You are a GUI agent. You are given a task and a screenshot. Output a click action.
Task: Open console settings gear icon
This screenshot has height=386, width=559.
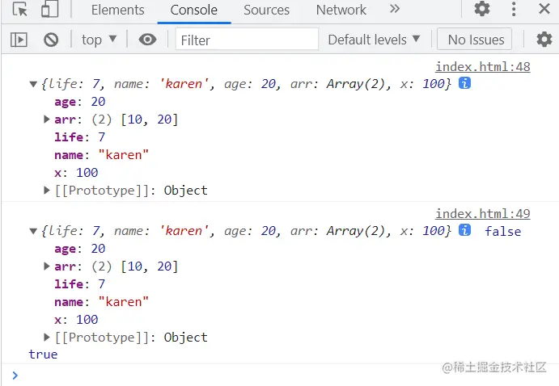pyautogui.click(x=544, y=39)
